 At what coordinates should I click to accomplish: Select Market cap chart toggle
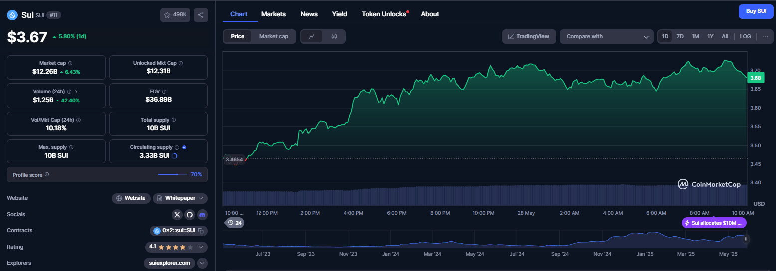pos(274,36)
